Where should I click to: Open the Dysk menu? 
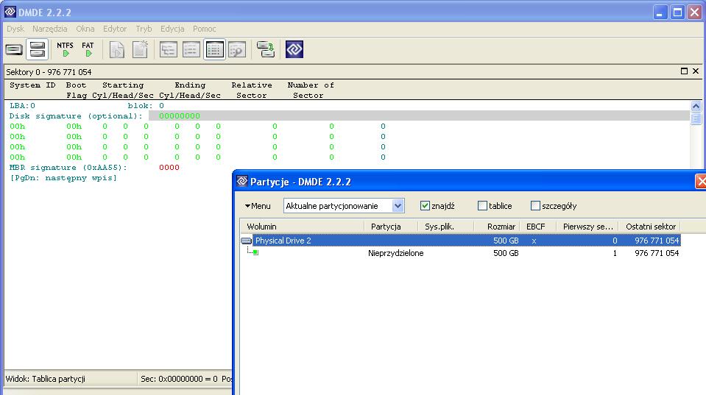tap(15, 29)
